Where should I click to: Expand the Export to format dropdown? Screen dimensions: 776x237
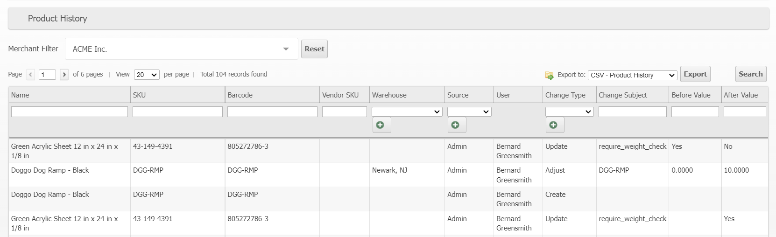[x=632, y=75]
